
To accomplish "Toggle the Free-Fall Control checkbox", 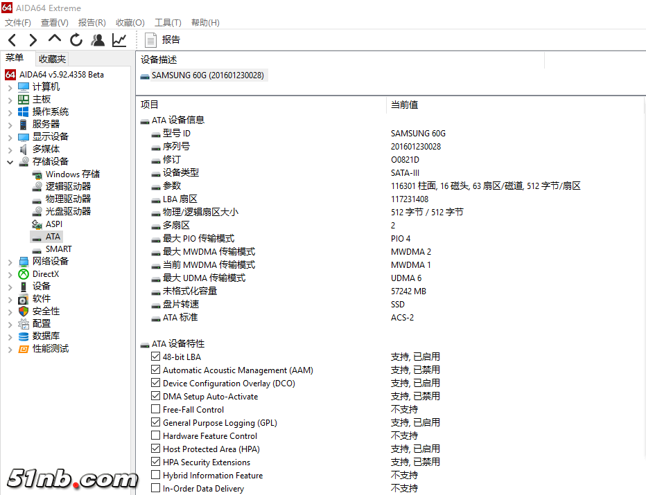I will [156, 409].
